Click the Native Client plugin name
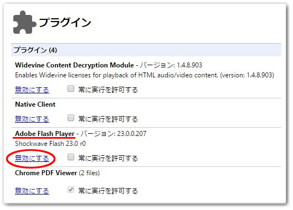The height and width of the screenshot is (210, 293). pos(35,104)
